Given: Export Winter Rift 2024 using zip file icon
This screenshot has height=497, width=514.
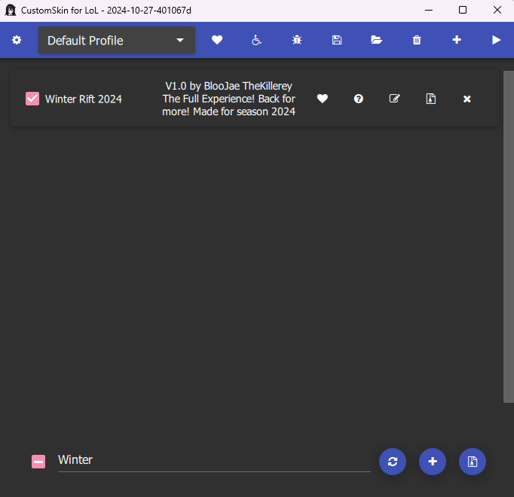Looking at the screenshot, I should click(x=430, y=99).
